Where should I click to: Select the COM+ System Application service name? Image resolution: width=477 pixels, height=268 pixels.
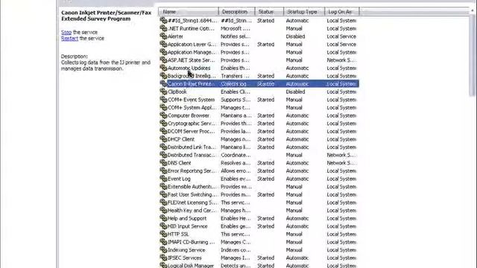click(192, 107)
